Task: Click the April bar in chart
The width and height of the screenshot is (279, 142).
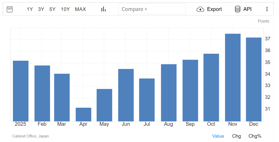Action: (x=83, y=115)
